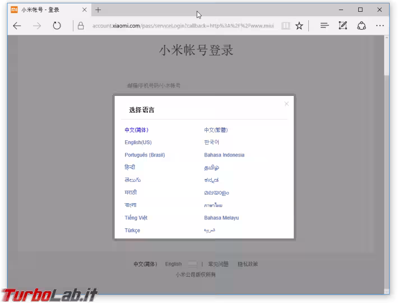Select Türkçe language
Viewport: 398px width, 303px height.
(132, 231)
